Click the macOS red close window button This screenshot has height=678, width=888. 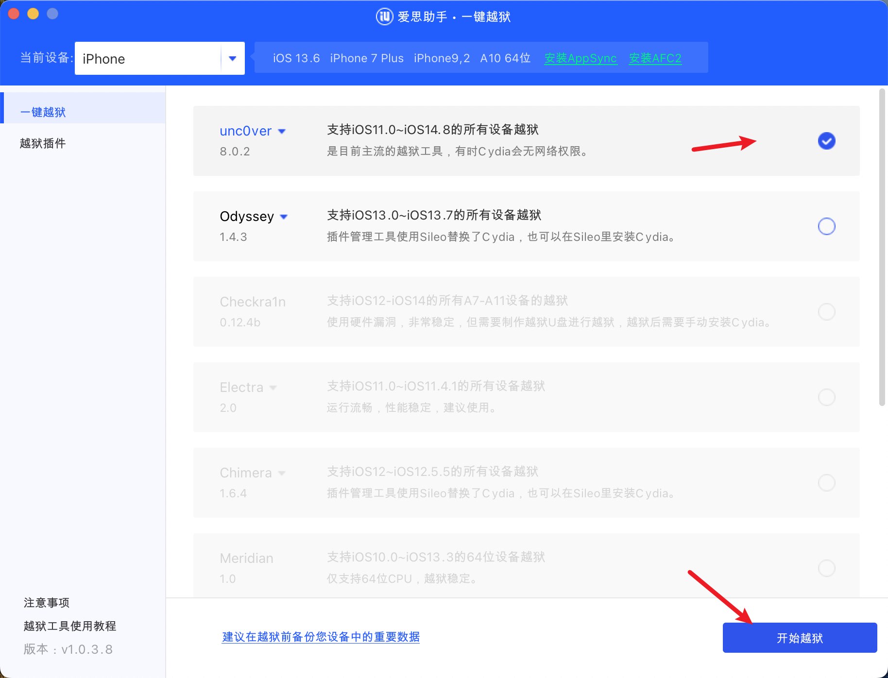(x=14, y=14)
